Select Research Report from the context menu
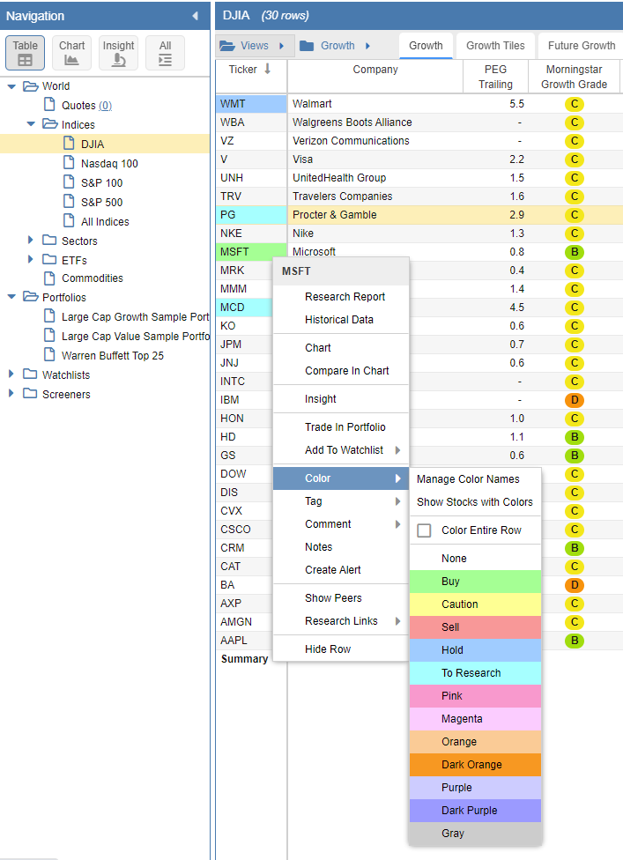 click(x=341, y=297)
